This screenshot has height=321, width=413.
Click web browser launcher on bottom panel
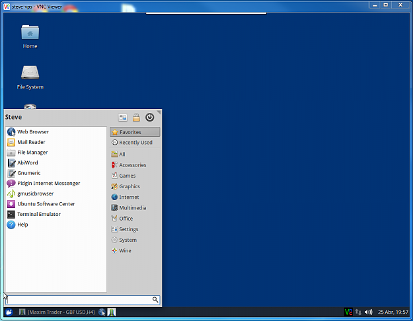pyautogui.click(x=102, y=312)
